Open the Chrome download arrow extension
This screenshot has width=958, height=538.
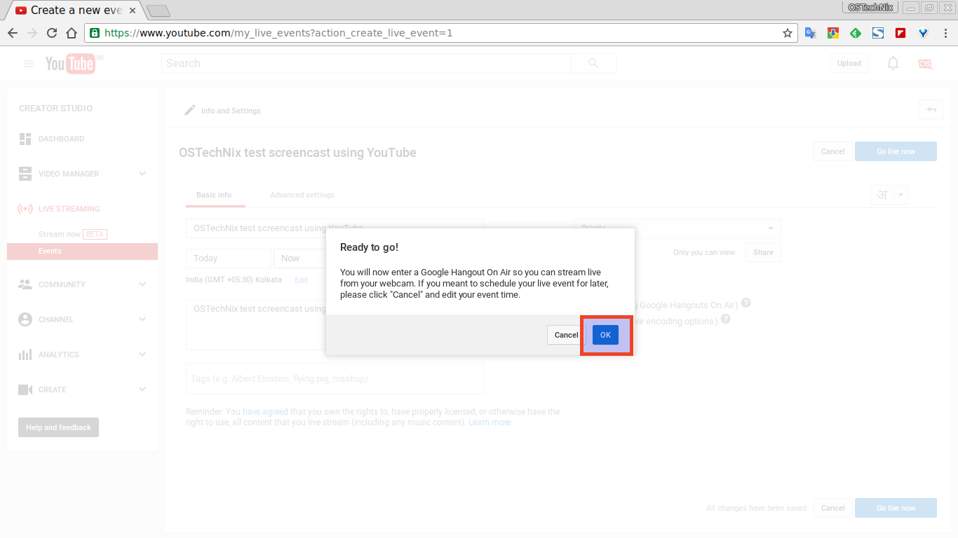(x=832, y=33)
